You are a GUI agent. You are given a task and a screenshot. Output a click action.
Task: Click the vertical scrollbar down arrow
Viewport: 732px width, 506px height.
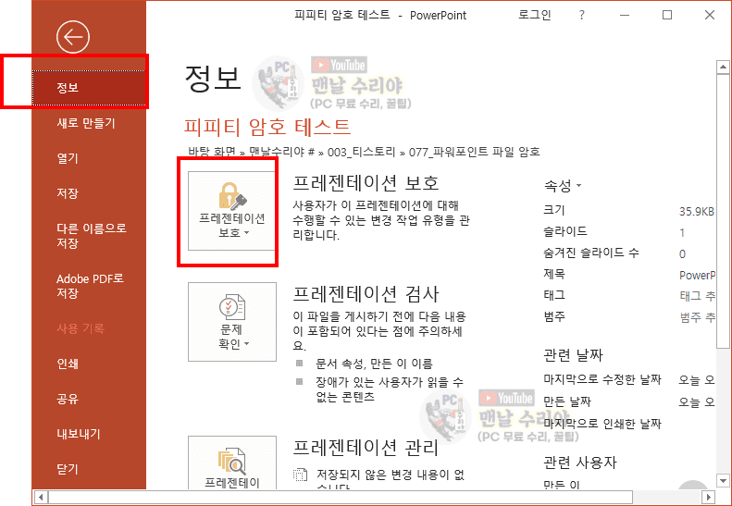(x=723, y=480)
